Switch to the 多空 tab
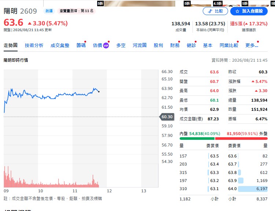 pyautogui.click(x=121, y=46)
